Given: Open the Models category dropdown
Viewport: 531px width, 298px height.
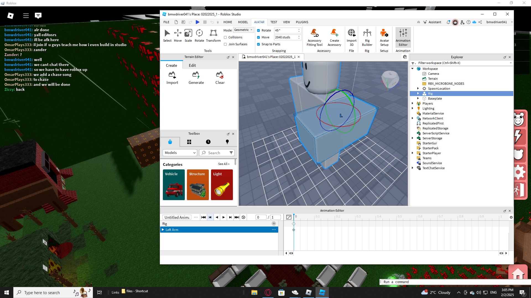Looking at the screenshot, I should (180, 153).
